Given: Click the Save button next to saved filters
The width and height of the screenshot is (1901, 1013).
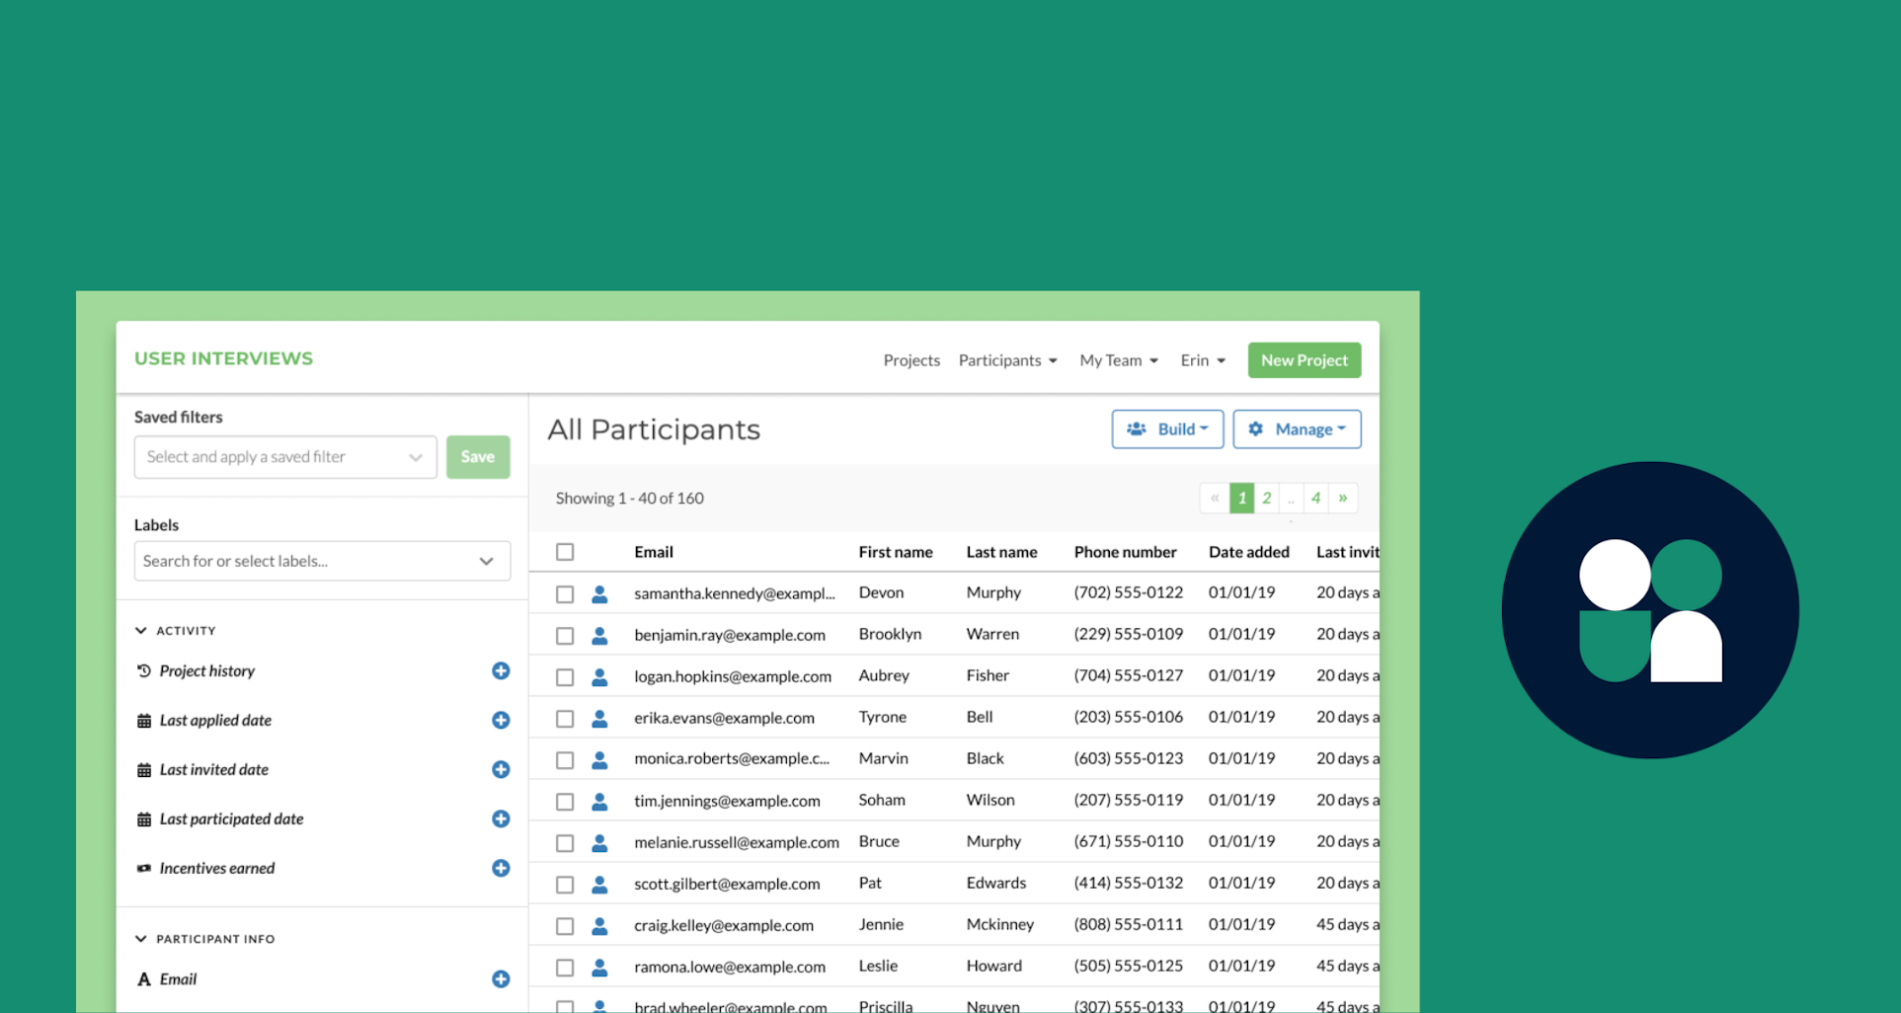Looking at the screenshot, I should tap(478, 456).
